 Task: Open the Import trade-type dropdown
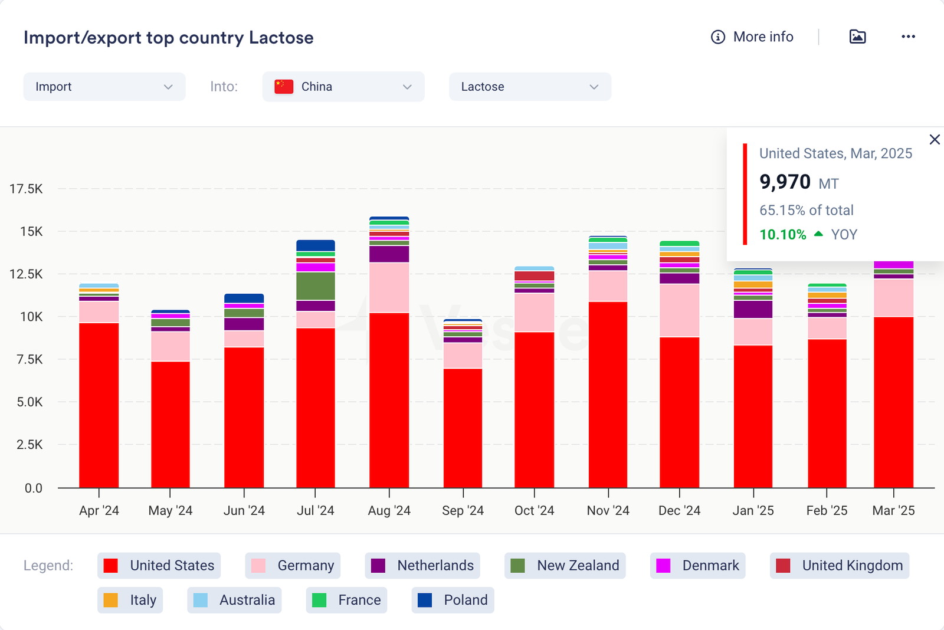pos(104,87)
